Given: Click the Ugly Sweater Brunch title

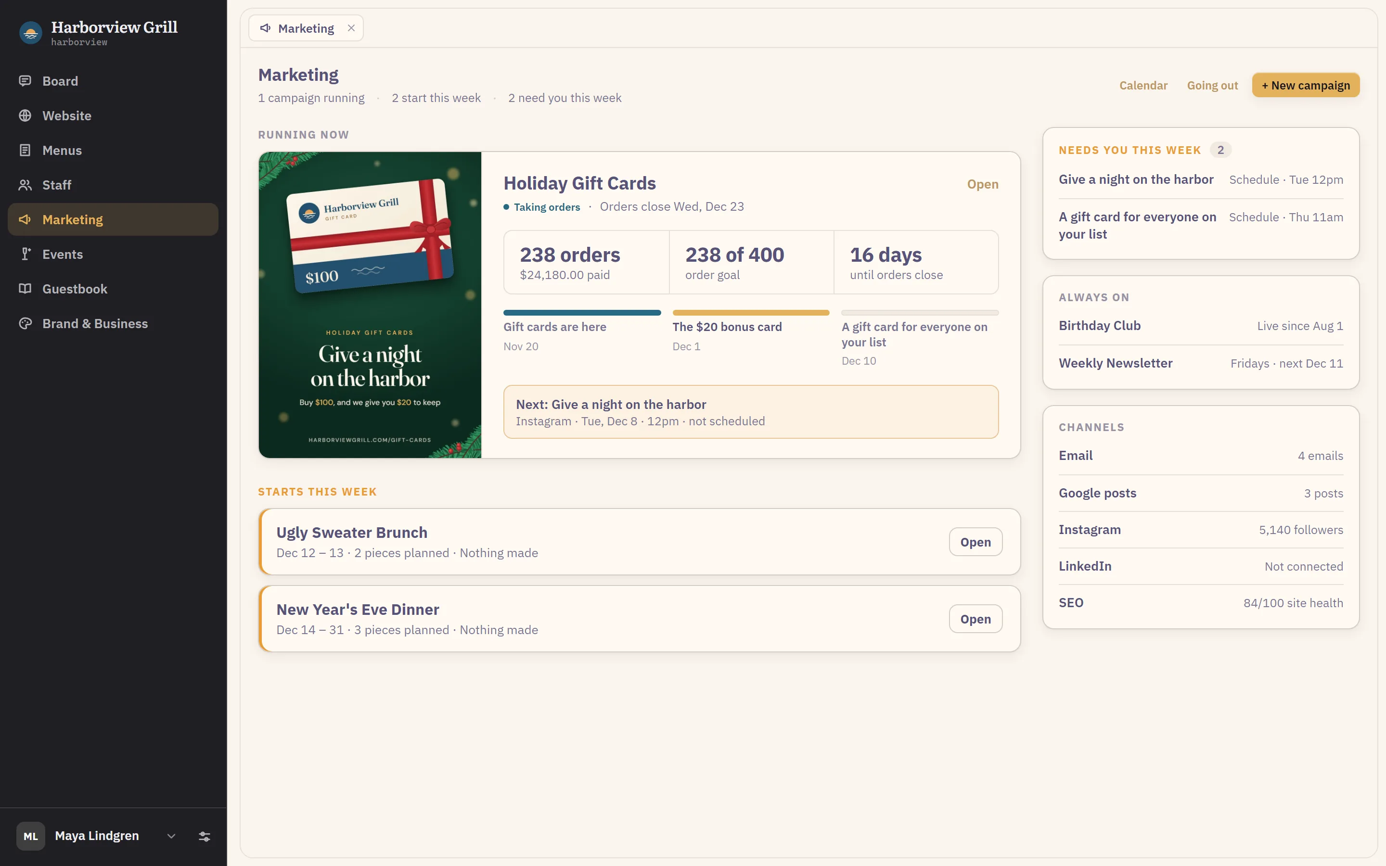Looking at the screenshot, I should point(352,533).
